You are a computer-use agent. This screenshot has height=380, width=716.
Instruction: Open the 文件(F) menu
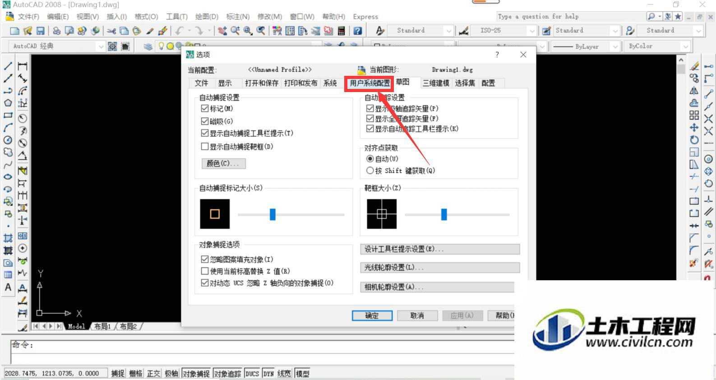pos(28,17)
